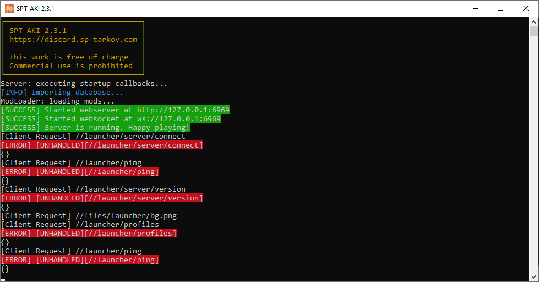Viewport: 539px width, 282px height.
Task: Click the vertical scrollbar thumb
Action: (533, 31)
